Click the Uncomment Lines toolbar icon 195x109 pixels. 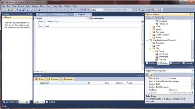(x=47, y=10)
